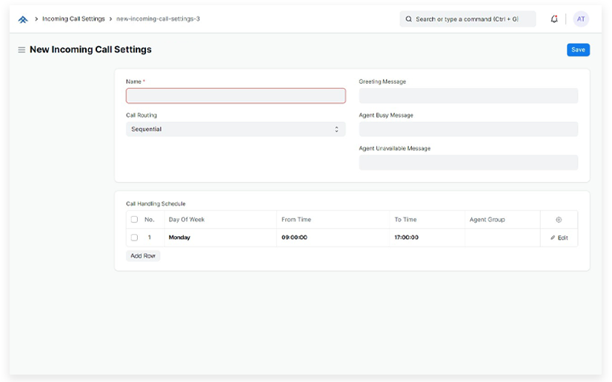Open the notifications bell icon

(x=554, y=19)
